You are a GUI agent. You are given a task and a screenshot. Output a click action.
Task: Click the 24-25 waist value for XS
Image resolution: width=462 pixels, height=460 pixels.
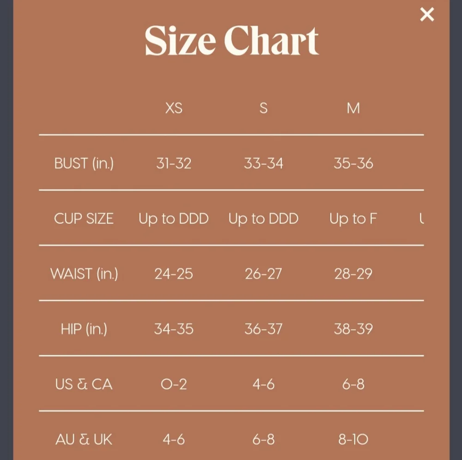[174, 274]
